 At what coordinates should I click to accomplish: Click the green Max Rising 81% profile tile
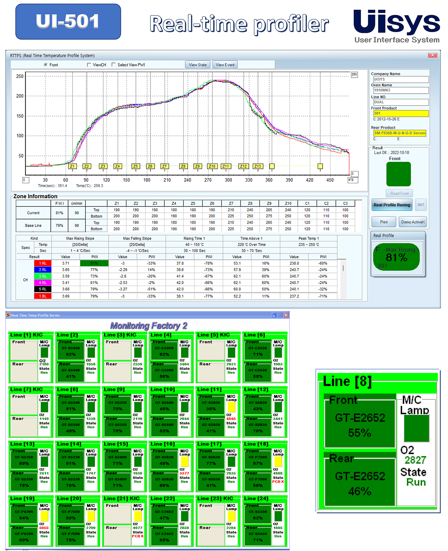(x=396, y=257)
